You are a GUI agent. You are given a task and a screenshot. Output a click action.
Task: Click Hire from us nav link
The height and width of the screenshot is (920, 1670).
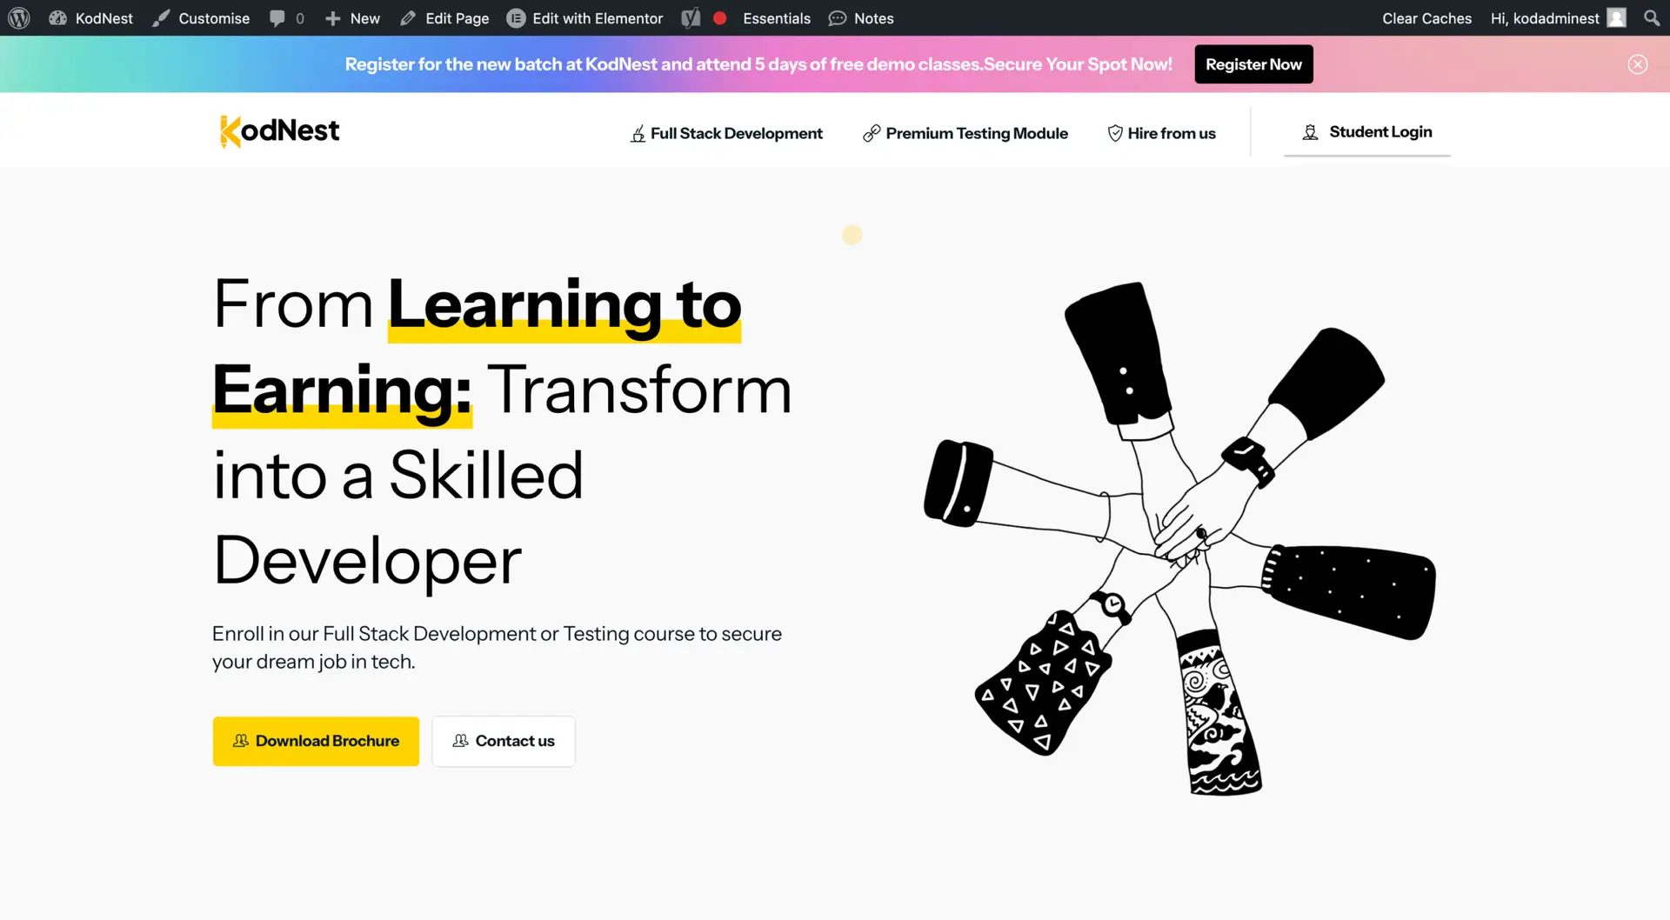point(1161,133)
